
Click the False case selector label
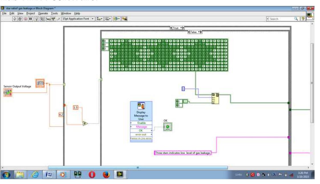(195, 32)
